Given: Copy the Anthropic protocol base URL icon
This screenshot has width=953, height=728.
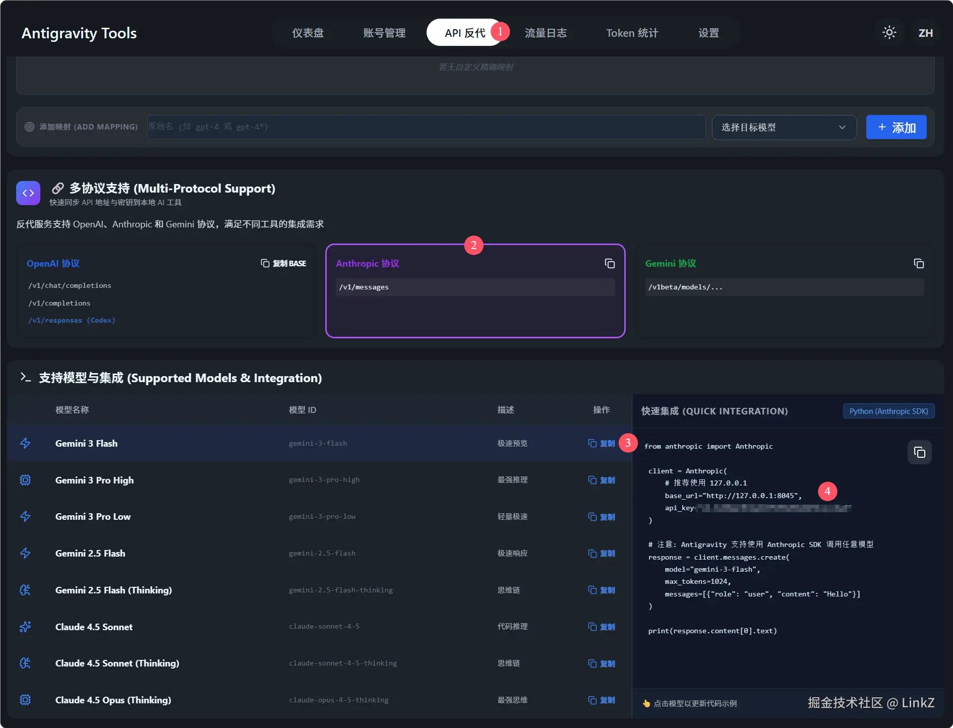Looking at the screenshot, I should (x=610, y=263).
